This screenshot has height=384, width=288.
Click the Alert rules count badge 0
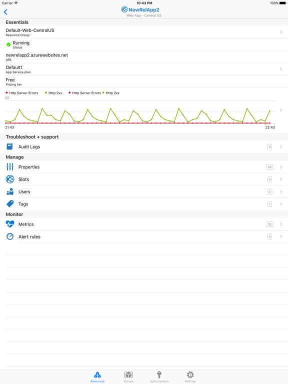coord(269,236)
